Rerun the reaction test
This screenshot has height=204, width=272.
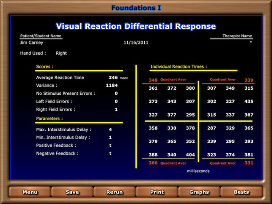coord(115,192)
